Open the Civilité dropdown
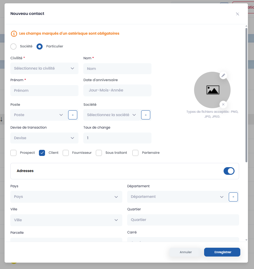 coord(44,68)
